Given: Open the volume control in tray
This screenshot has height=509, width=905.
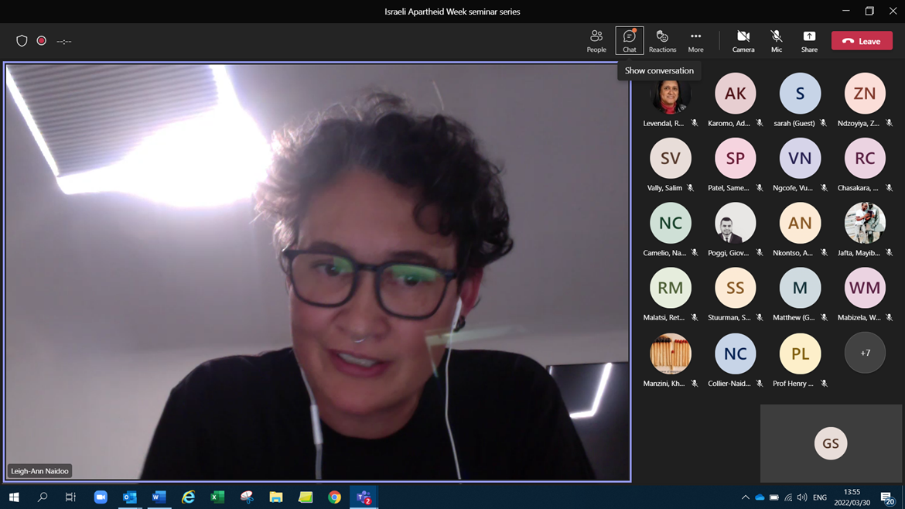Looking at the screenshot, I should [802, 497].
